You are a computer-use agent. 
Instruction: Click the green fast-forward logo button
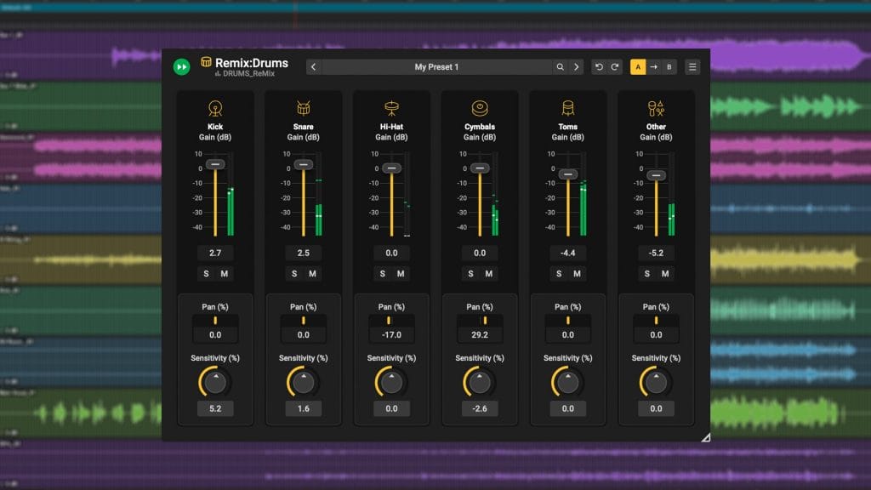click(x=181, y=67)
